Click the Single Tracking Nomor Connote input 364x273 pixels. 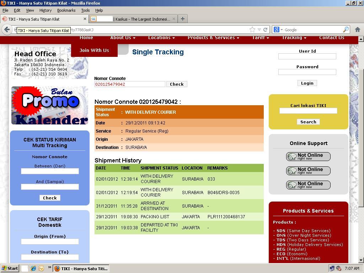pos(130,84)
